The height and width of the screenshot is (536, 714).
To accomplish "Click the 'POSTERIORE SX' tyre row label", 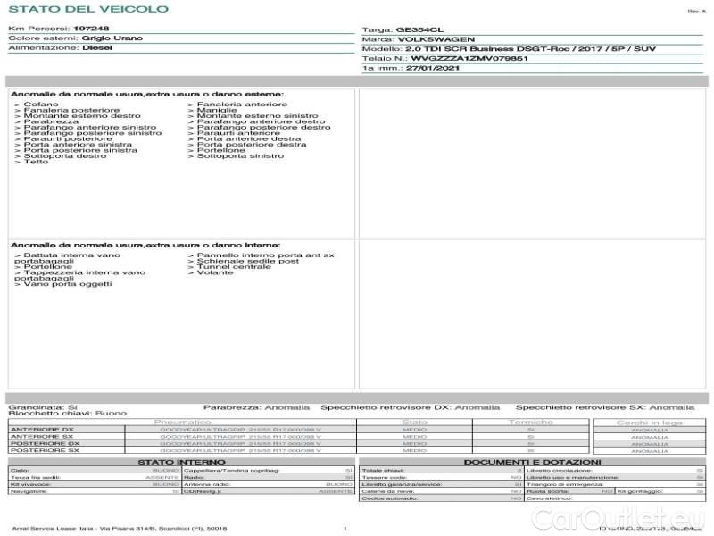I will pyautogui.click(x=45, y=450).
